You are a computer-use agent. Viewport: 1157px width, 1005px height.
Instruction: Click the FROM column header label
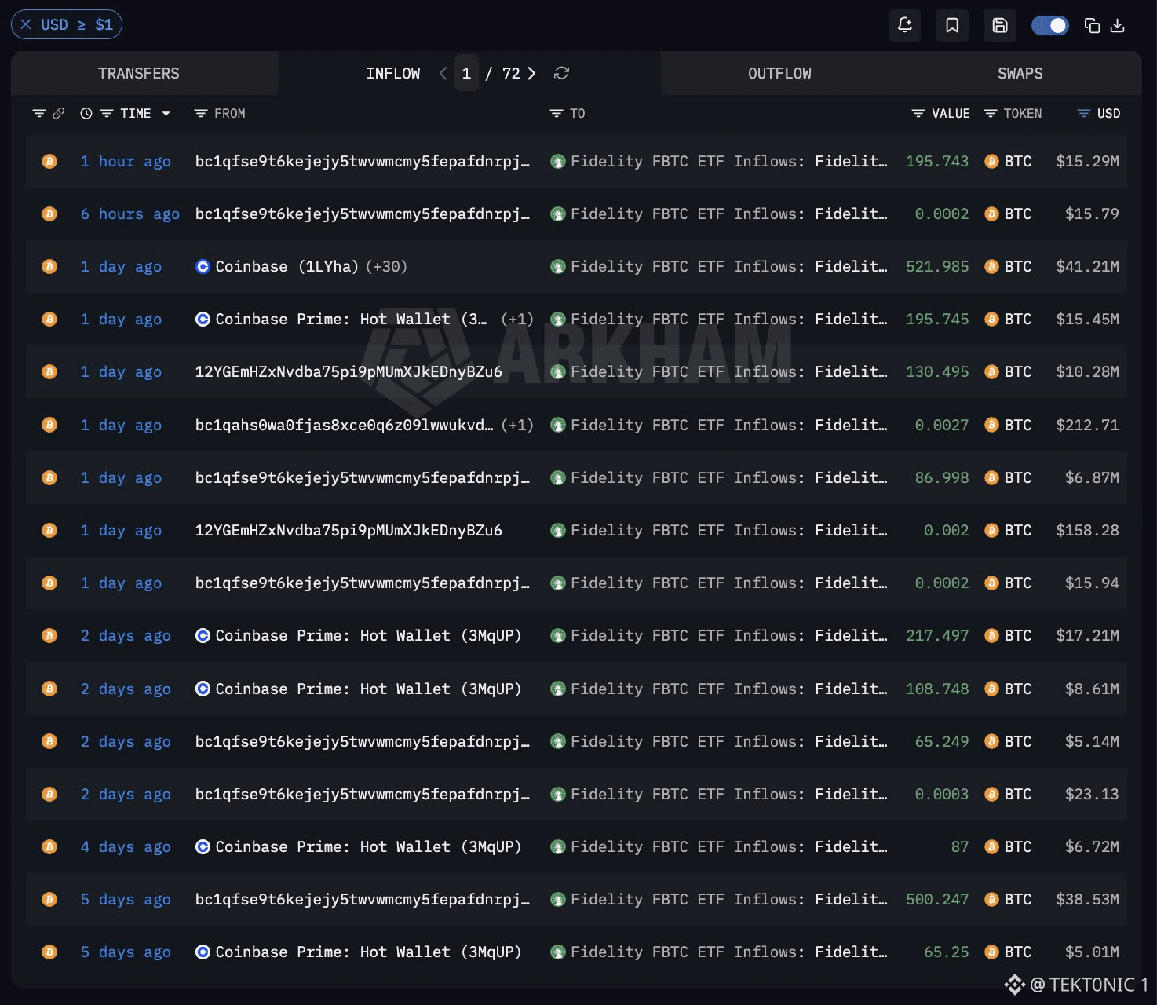[x=230, y=114]
